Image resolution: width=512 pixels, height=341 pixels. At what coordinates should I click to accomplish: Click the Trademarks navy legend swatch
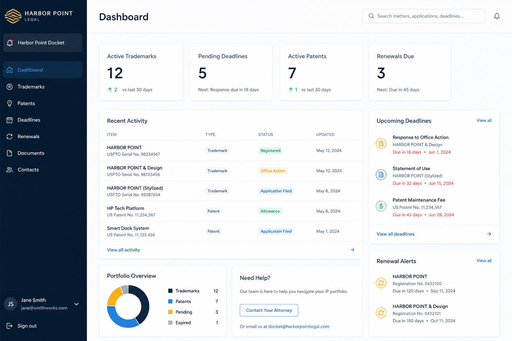(170, 291)
